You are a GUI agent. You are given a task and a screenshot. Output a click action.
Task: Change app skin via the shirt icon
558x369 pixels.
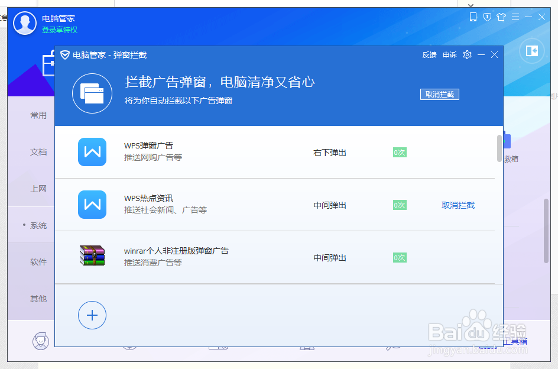501,17
